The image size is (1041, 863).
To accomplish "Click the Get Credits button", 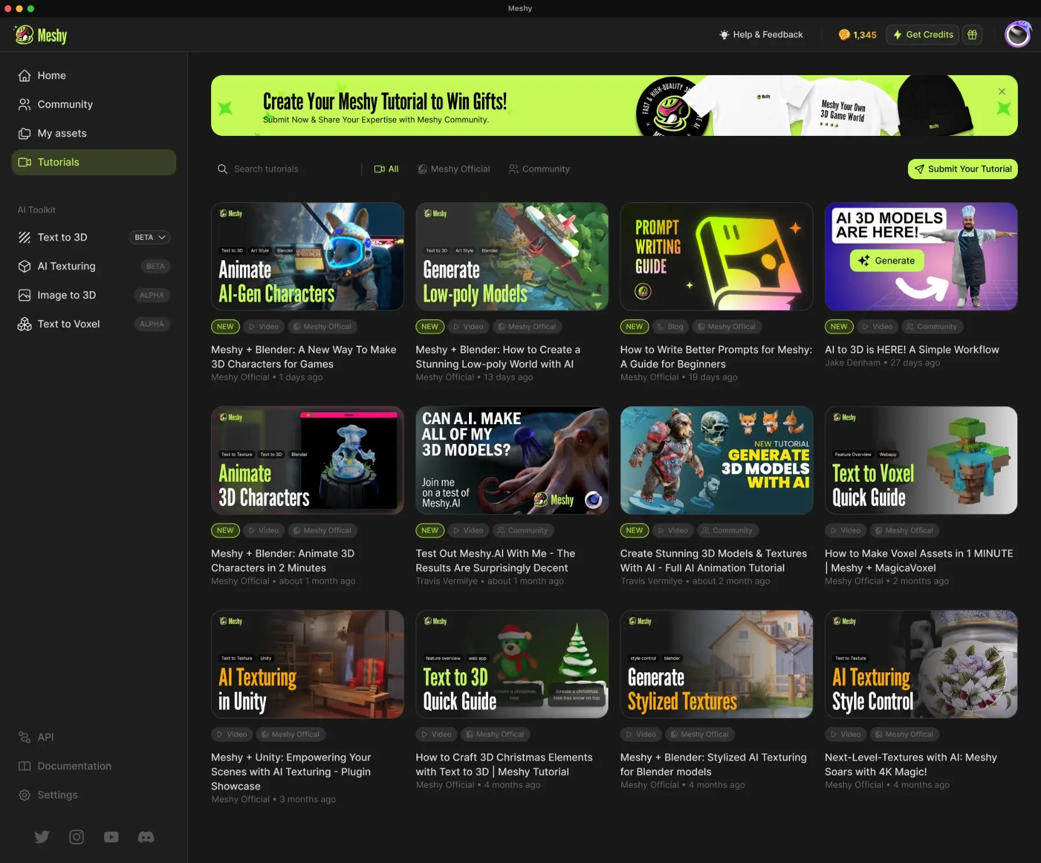I will [x=922, y=34].
